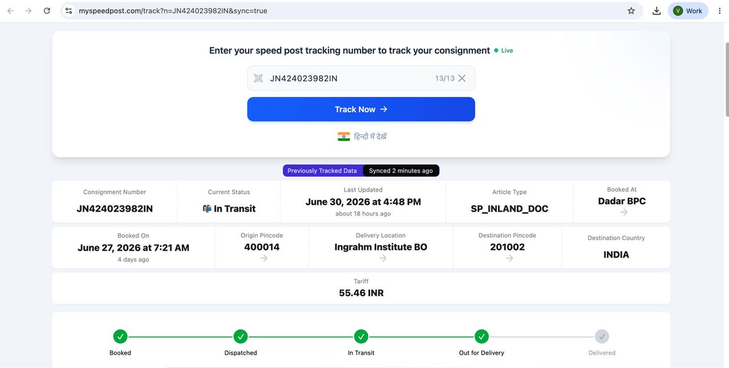This screenshot has width=729, height=368.
Task: Click the 4 days ago text
Action: coord(133,259)
